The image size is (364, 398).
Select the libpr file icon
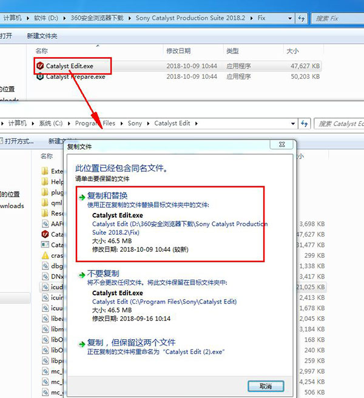point(45,360)
